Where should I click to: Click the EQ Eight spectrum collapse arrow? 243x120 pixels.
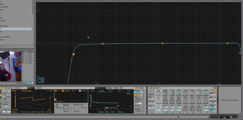tap(152, 88)
